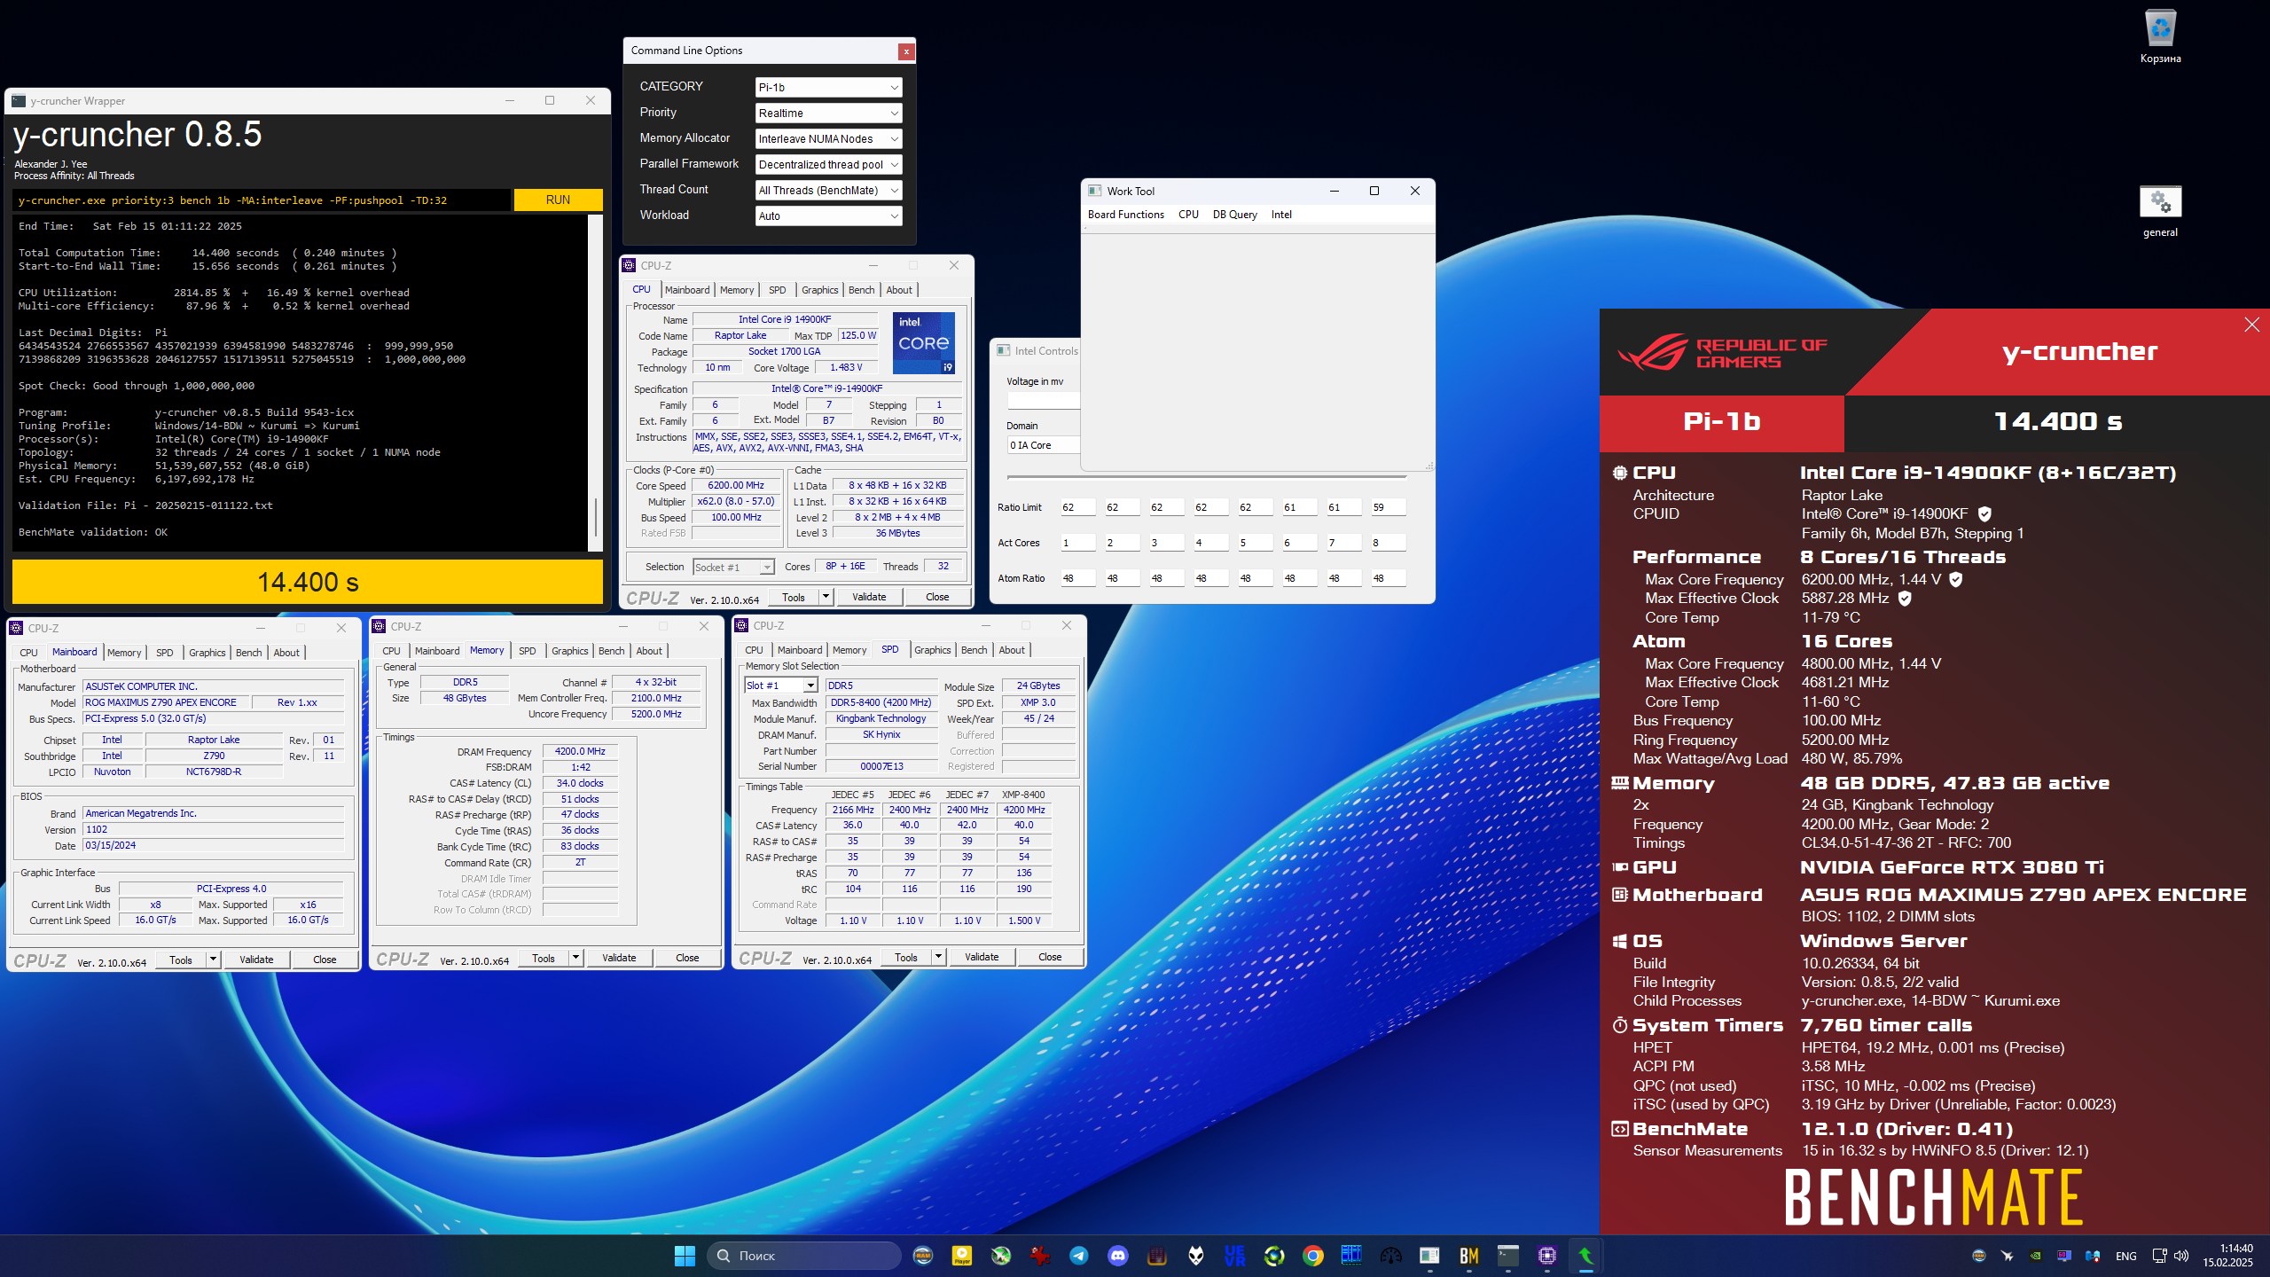Viewport: 2270px width, 1277px height.
Task: Open the CPU menu in Work Tool
Action: [x=1188, y=215]
